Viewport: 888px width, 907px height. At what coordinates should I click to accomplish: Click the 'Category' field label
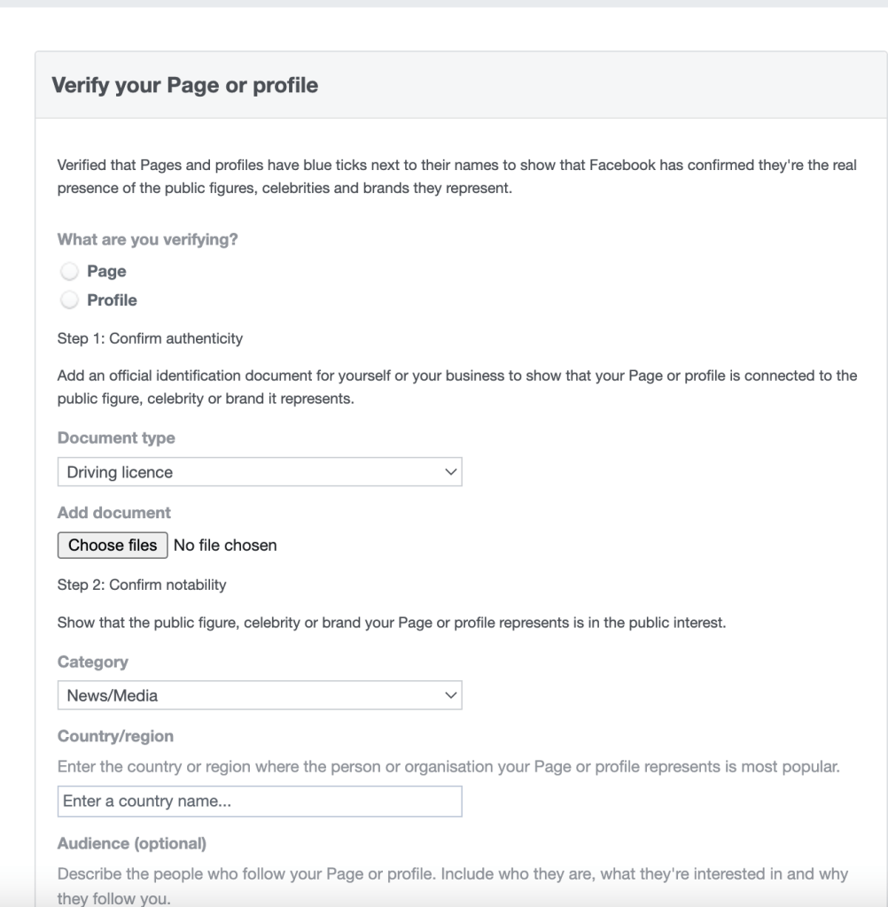tap(93, 662)
